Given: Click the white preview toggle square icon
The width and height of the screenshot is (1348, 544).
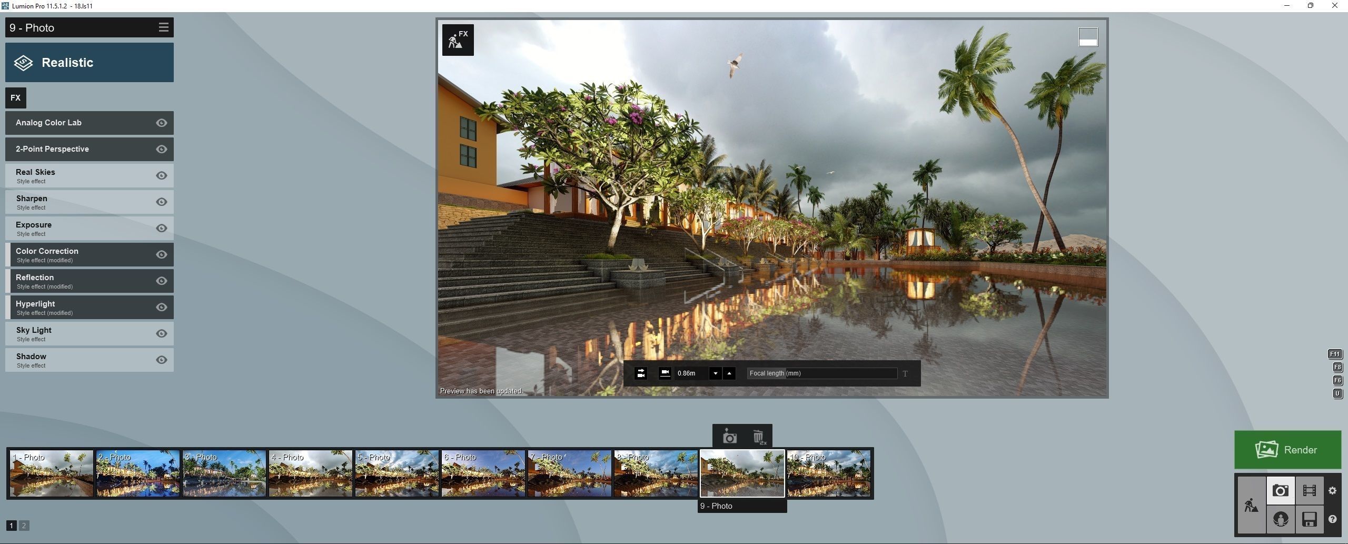Looking at the screenshot, I should [x=1088, y=37].
